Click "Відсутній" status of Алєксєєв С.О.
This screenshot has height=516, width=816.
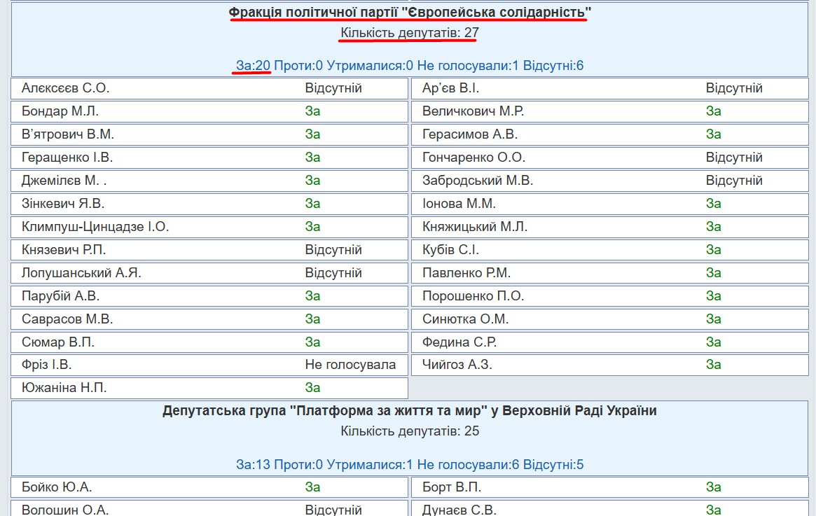(333, 88)
